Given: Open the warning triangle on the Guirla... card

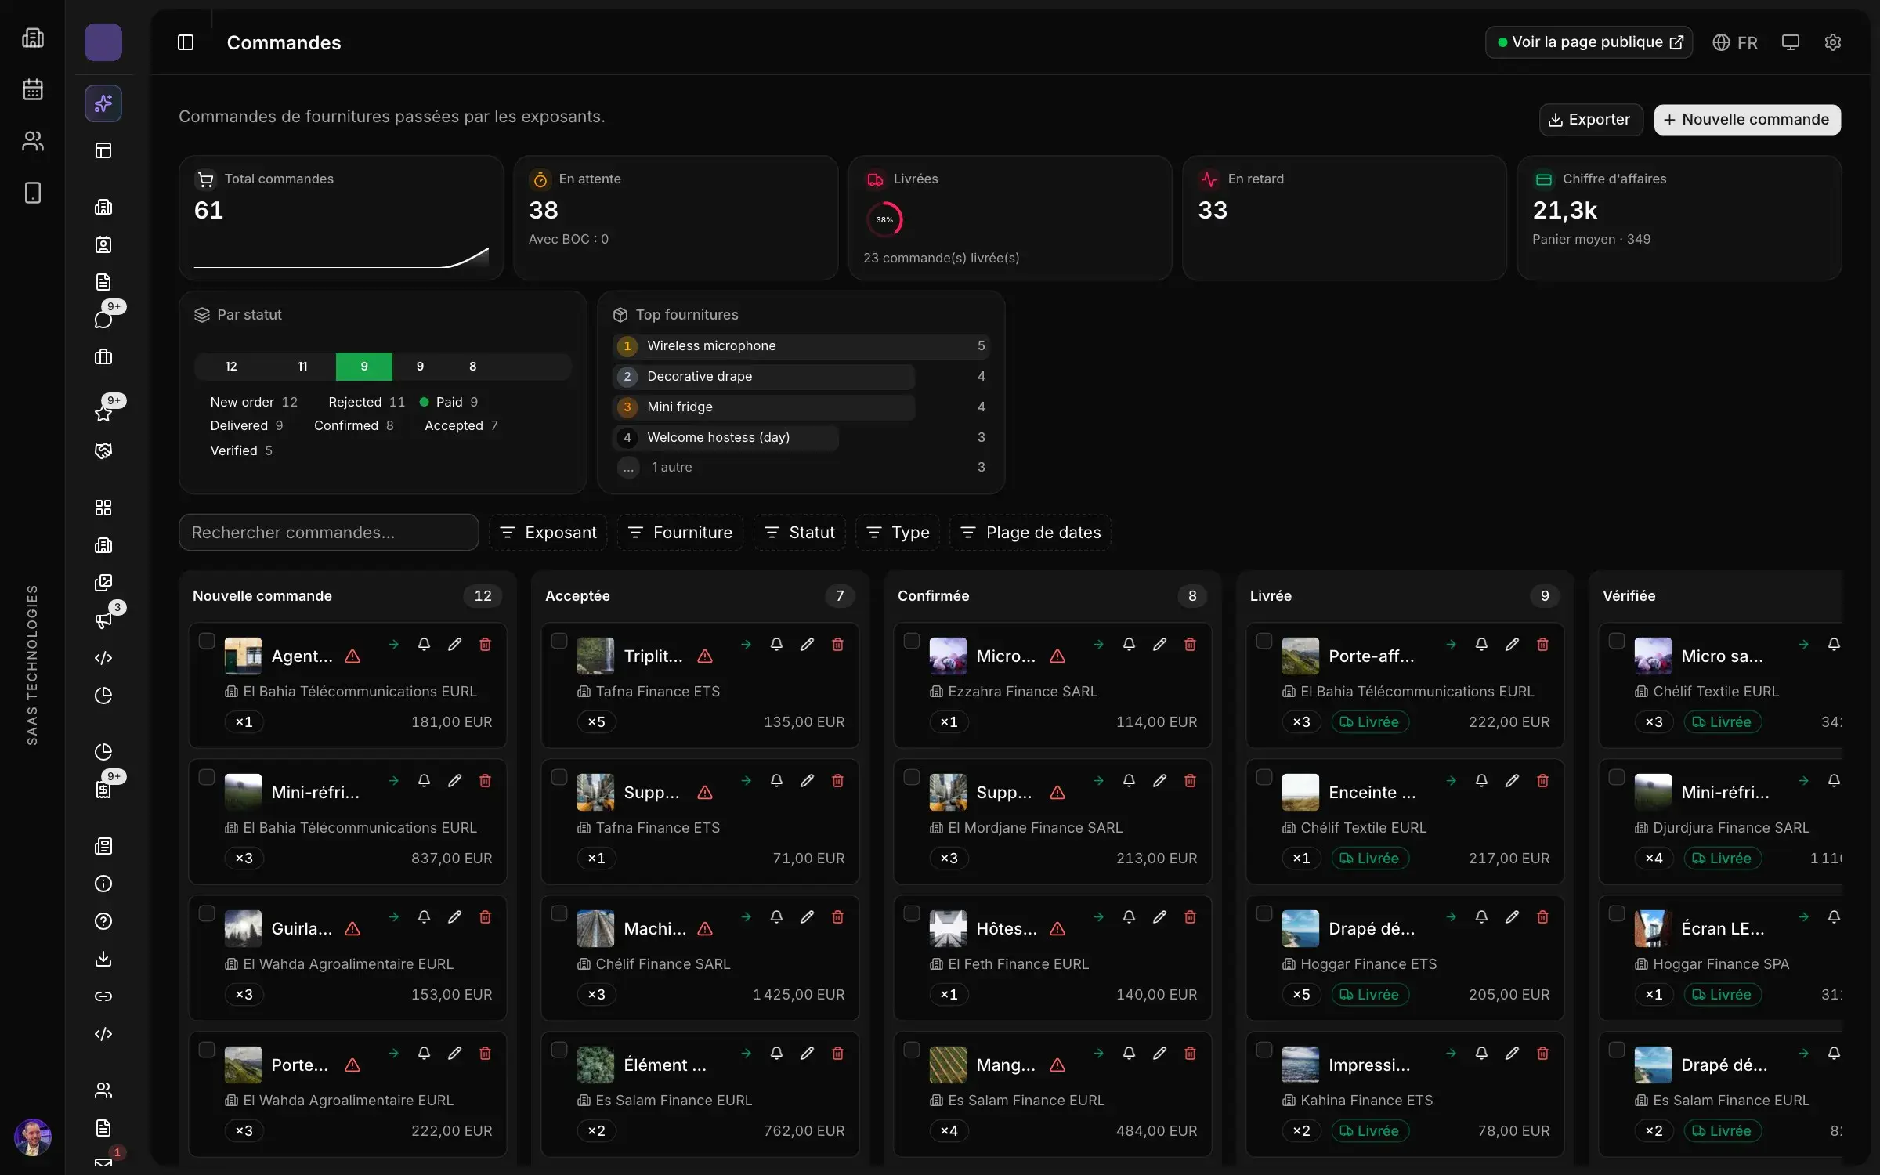Looking at the screenshot, I should (x=352, y=929).
